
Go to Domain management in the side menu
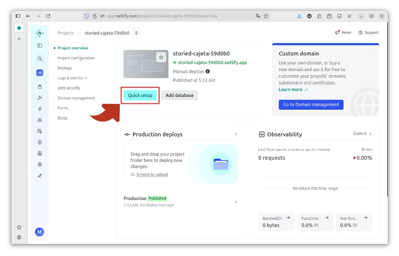click(76, 98)
